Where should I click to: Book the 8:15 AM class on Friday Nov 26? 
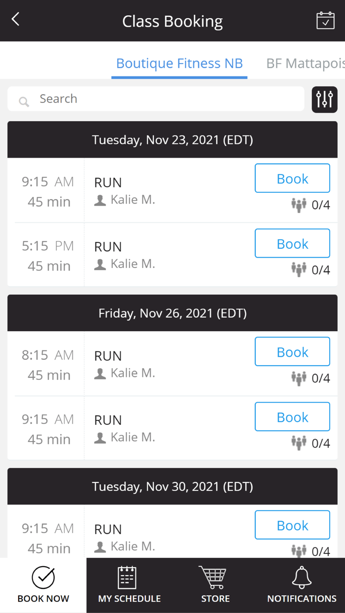pyautogui.click(x=292, y=351)
